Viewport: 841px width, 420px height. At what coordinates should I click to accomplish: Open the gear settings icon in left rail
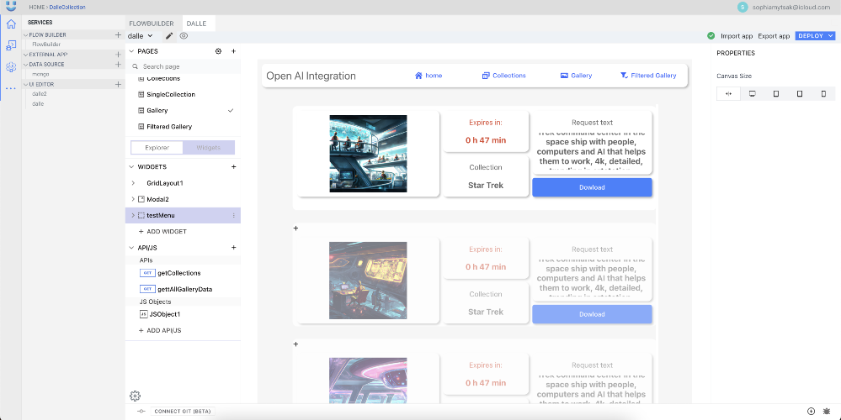(11, 67)
